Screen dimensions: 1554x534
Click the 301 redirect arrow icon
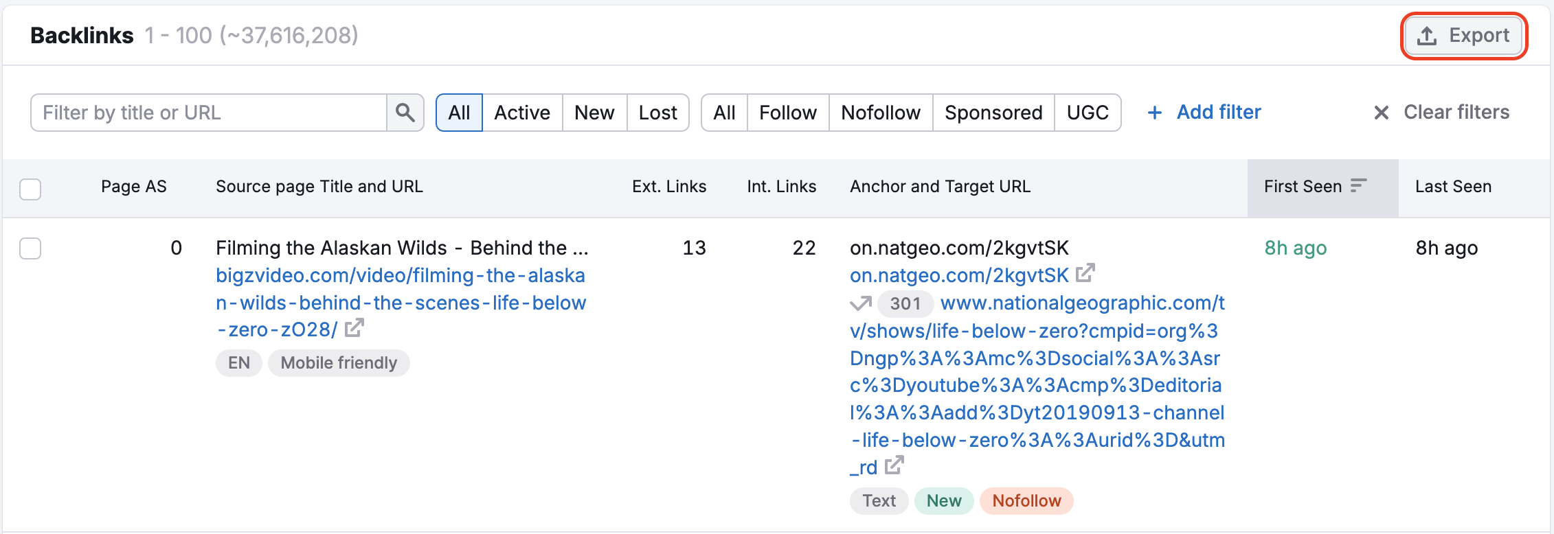click(x=860, y=303)
